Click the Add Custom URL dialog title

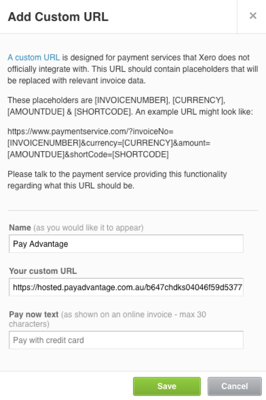click(x=58, y=17)
